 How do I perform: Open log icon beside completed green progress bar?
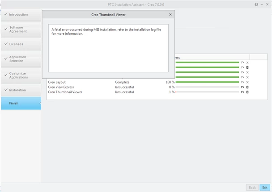click(247, 67)
